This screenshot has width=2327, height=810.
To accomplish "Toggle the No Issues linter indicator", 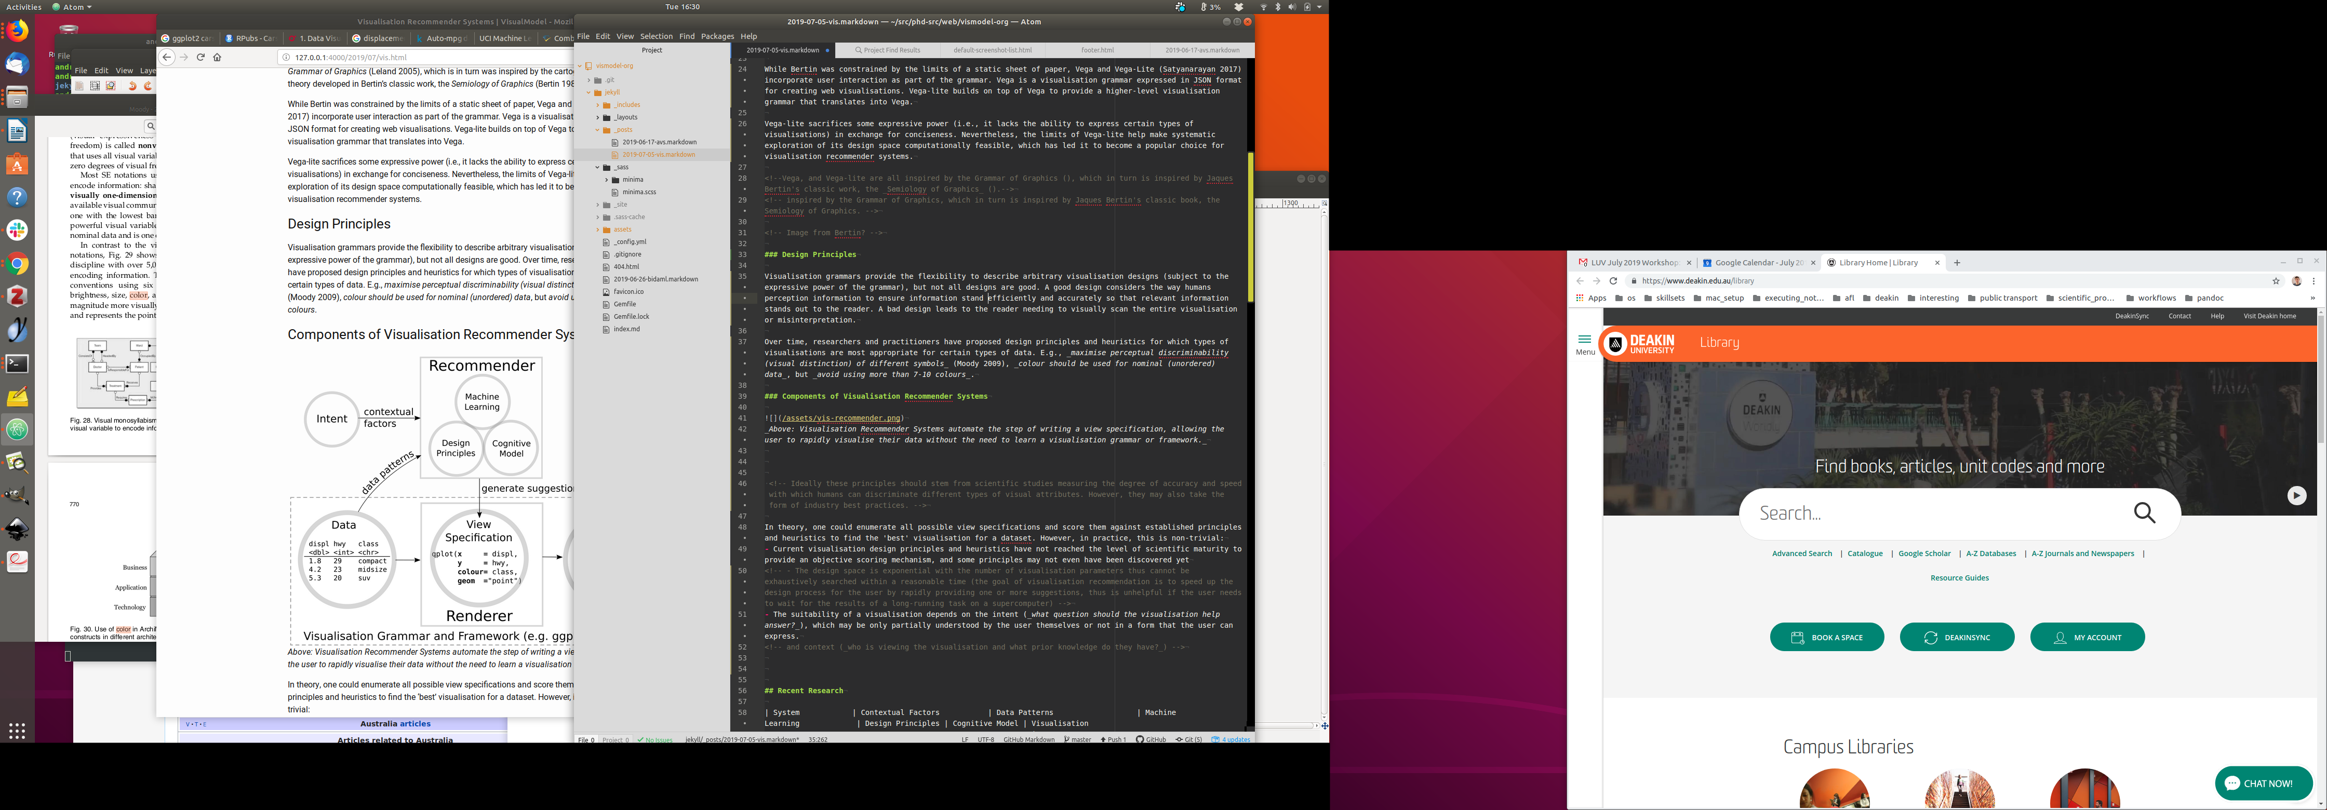I will [x=655, y=739].
